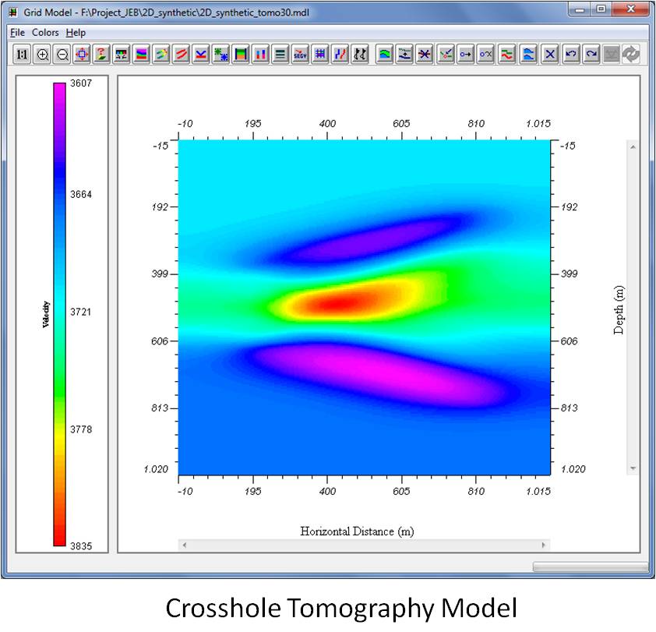Redo the last undone edit
This screenshot has height=632, width=656.
pos(590,55)
